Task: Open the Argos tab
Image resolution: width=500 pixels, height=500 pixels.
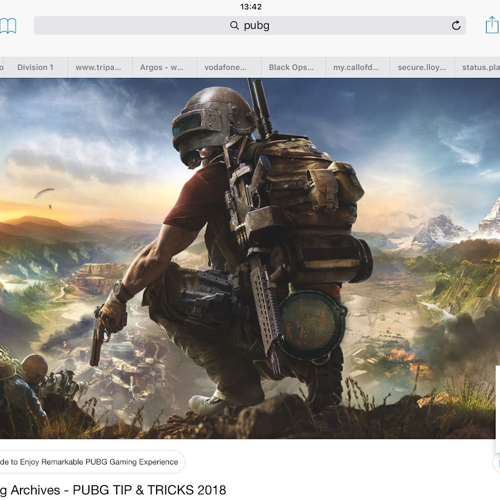Action: [162, 67]
